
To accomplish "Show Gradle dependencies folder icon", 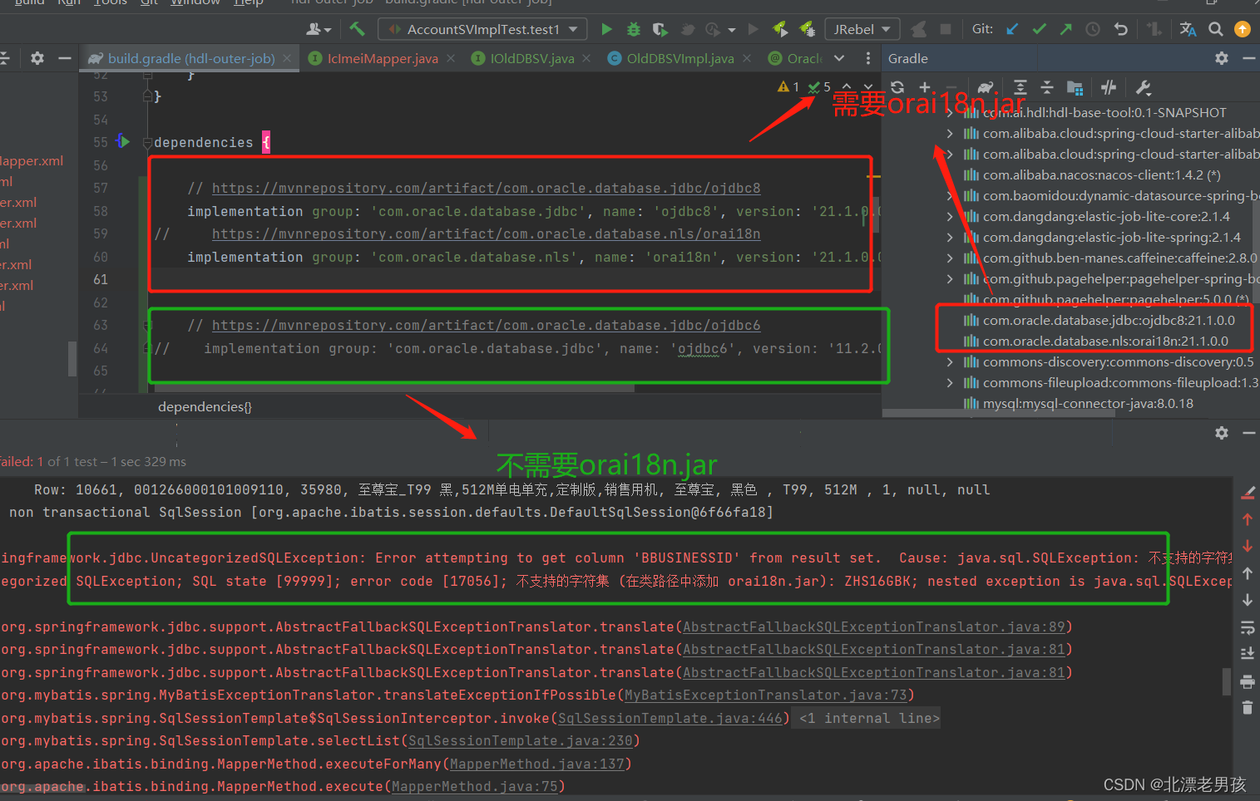I will (1075, 87).
